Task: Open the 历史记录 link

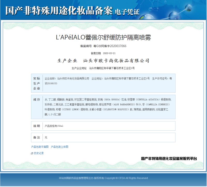Action: click(39, 153)
